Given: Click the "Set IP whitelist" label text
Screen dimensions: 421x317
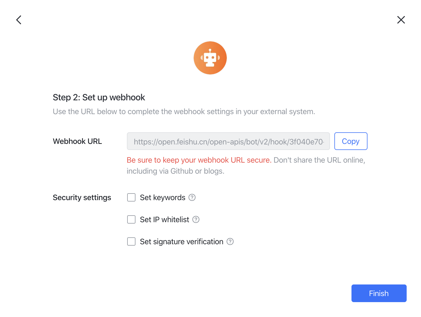Looking at the screenshot, I should click(x=164, y=219).
